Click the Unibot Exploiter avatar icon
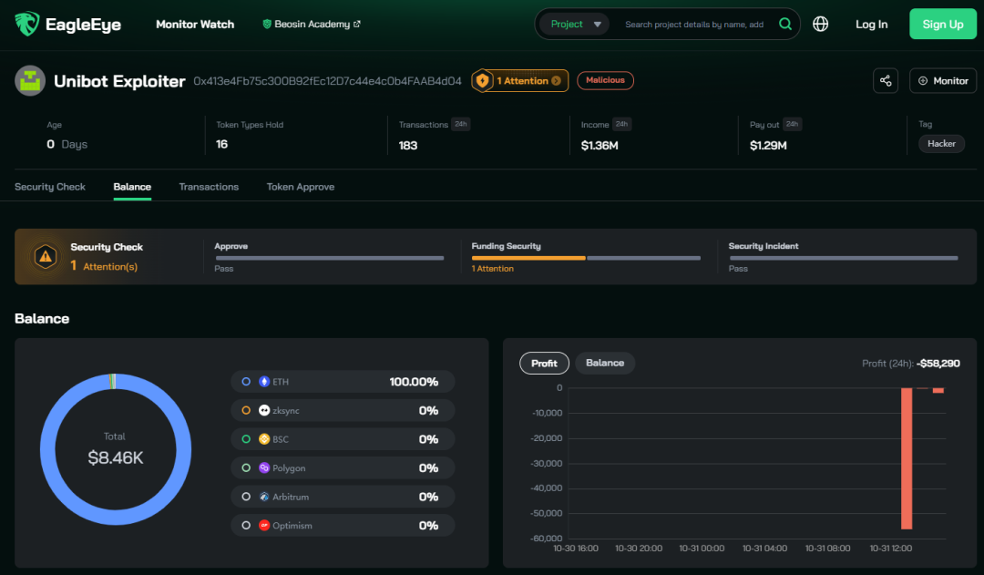The image size is (984, 575). pos(30,80)
